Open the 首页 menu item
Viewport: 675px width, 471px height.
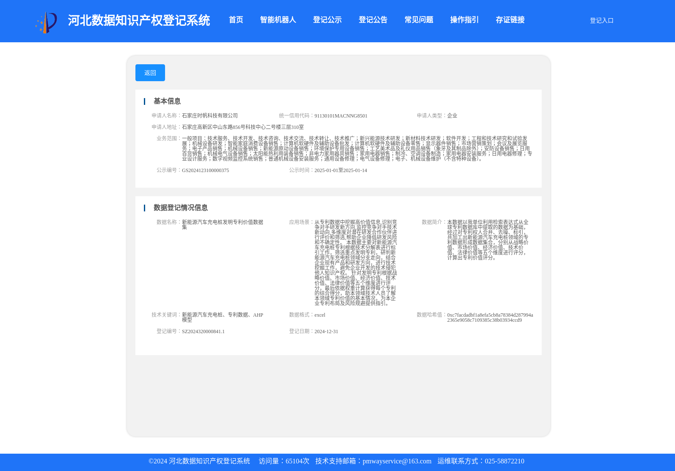click(x=236, y=20)
